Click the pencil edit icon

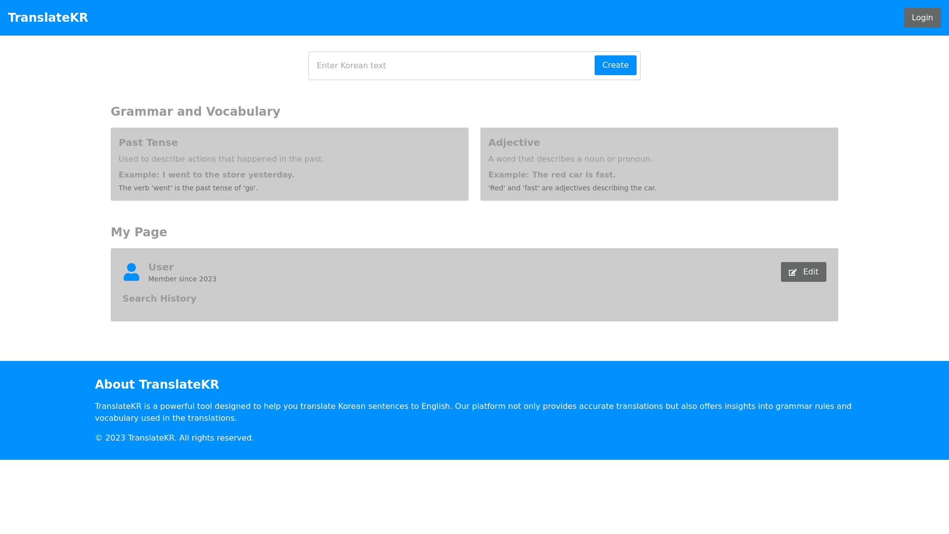793,272
